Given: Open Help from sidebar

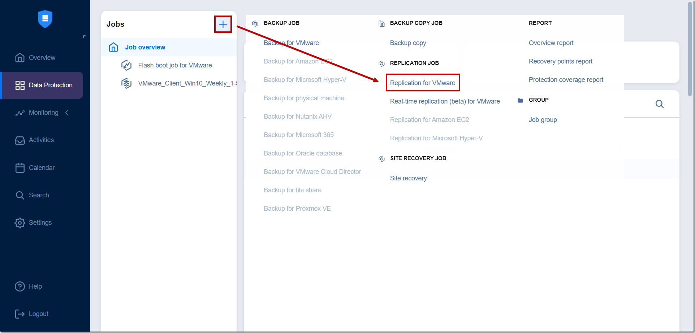Looking at the screenshot, I should pos(35,286).
